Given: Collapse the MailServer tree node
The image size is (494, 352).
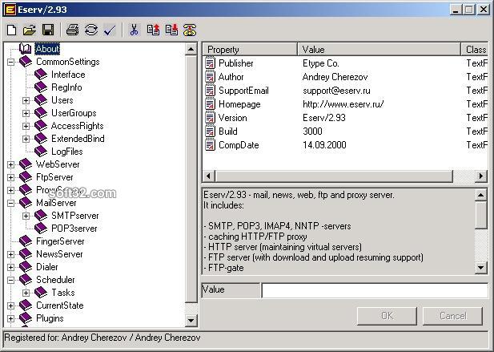Looking at the screenshot, I should (10, 203).
